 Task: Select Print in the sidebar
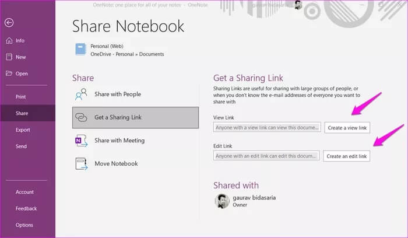(x=27, y=97)
